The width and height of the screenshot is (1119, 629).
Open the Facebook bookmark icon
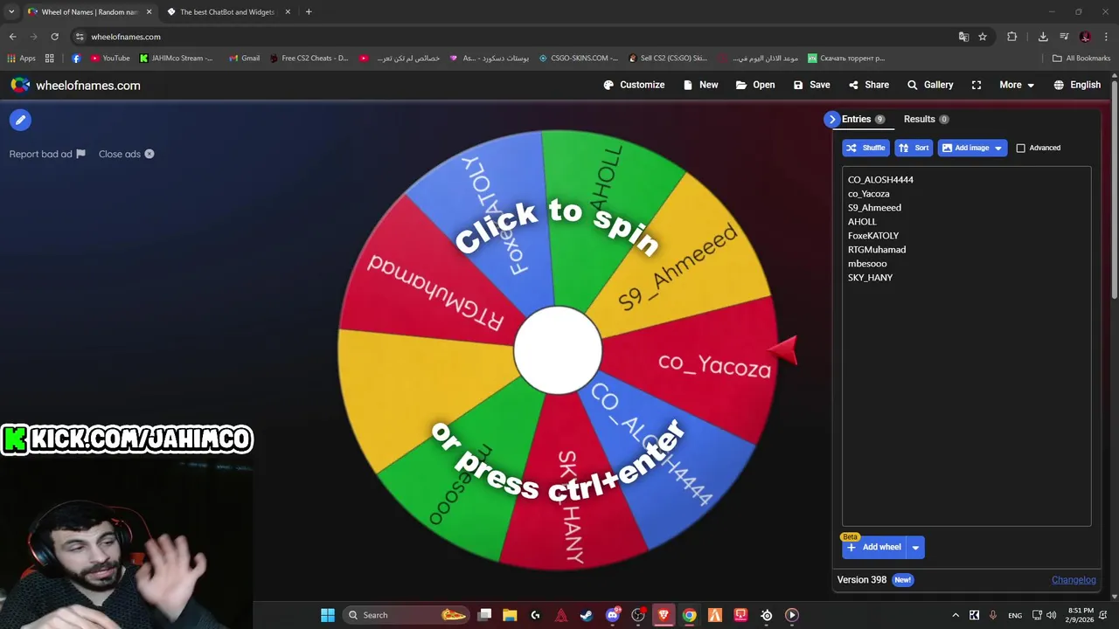pos(76,59)
